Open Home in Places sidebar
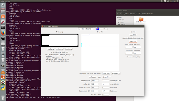Viewport: 179px width, 101px height. [x=121, y=22]
